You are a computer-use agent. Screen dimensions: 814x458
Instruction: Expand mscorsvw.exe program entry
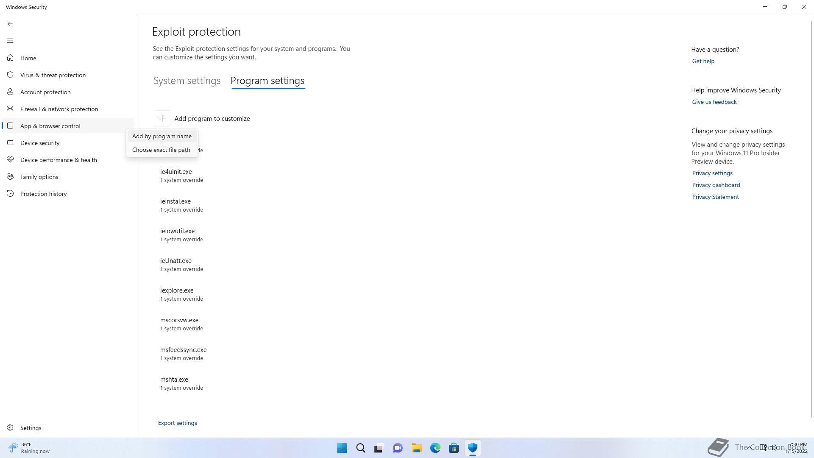point(181,324)
